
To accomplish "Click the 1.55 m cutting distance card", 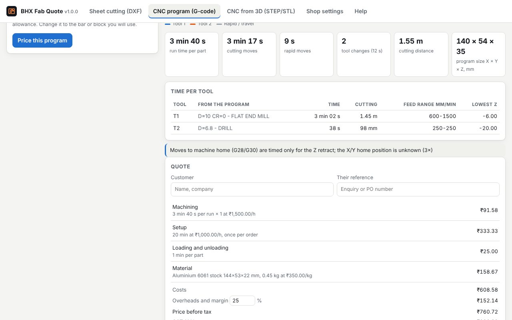I will click(421, 54).
